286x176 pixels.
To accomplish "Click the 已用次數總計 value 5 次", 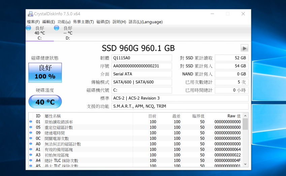I will click(x=232, y=82).
